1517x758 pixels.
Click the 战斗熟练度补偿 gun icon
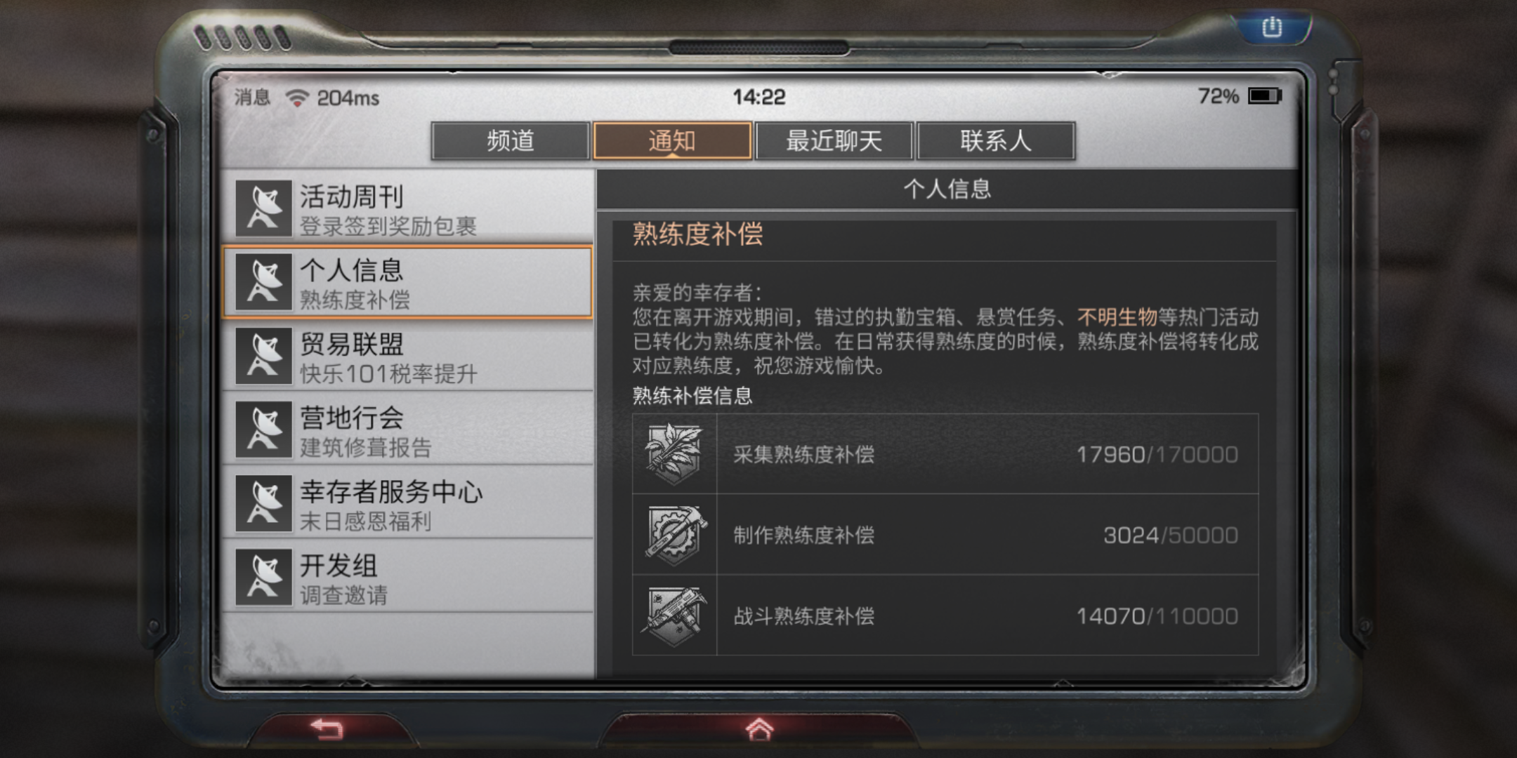coord(674,616)
